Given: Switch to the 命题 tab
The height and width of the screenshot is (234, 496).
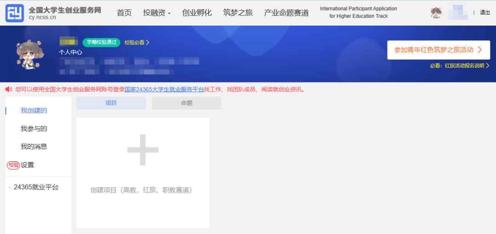Looking at the screenshot, I should point(186,103).
